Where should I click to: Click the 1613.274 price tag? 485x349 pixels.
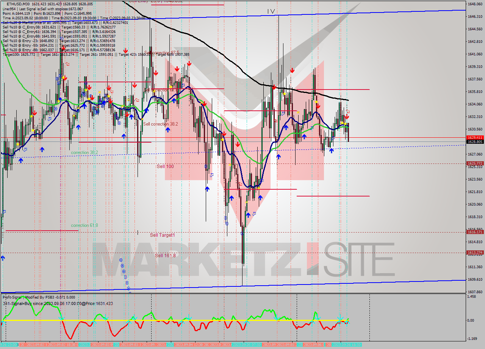pos(475,252)
